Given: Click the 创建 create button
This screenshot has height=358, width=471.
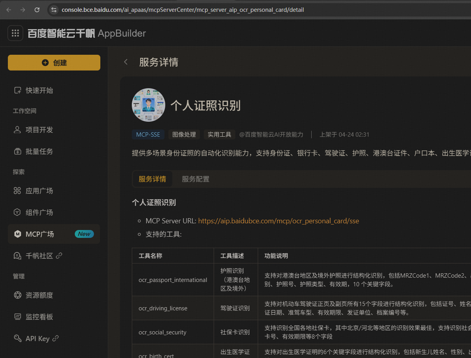Looking at the screenshot, I should click(54, 63).
